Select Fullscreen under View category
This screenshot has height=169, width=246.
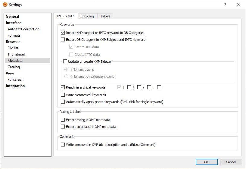click(x=16, y=80)
